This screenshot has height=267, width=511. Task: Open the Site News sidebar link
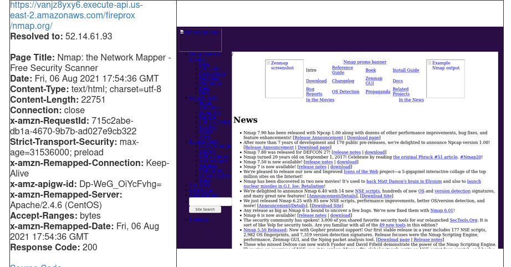tap(200, 185)
